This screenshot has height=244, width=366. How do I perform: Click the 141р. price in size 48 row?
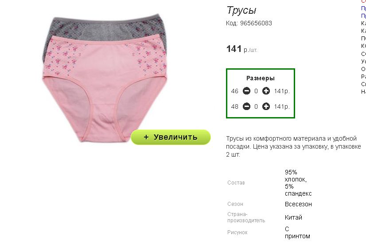click(x=282, y=107)
